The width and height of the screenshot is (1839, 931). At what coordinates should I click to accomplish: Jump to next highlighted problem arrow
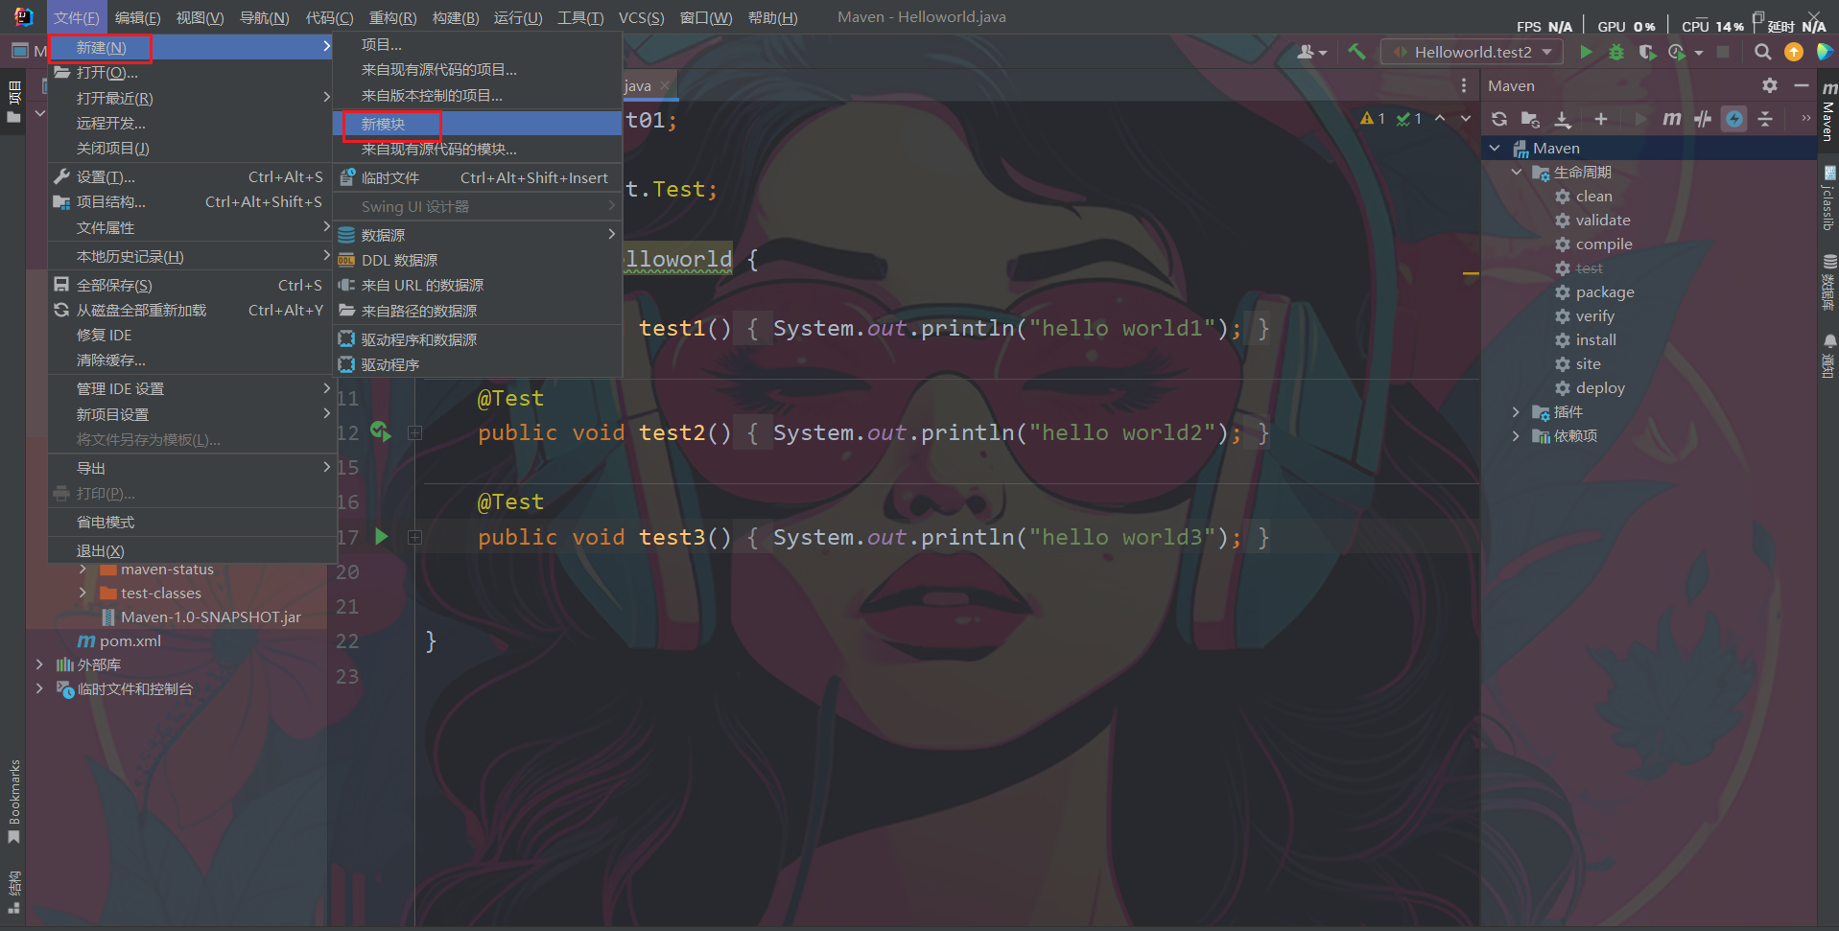1466,119
